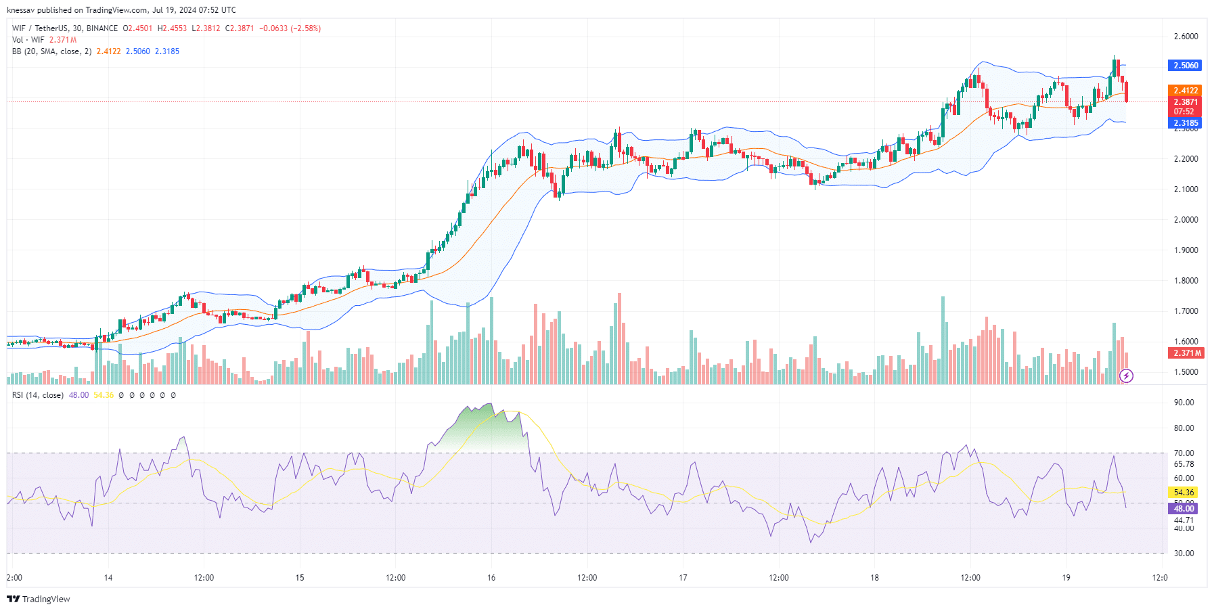Click purple 48.00 value in RSI legend

click(78, 395)
